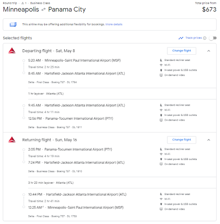Click the $673 total price
The image size is (220, 224).
[209, 10]
